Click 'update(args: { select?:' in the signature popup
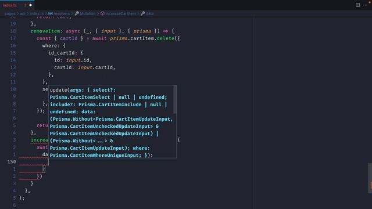Viewport: 372px width, 209px height. (x=83, y=90)
